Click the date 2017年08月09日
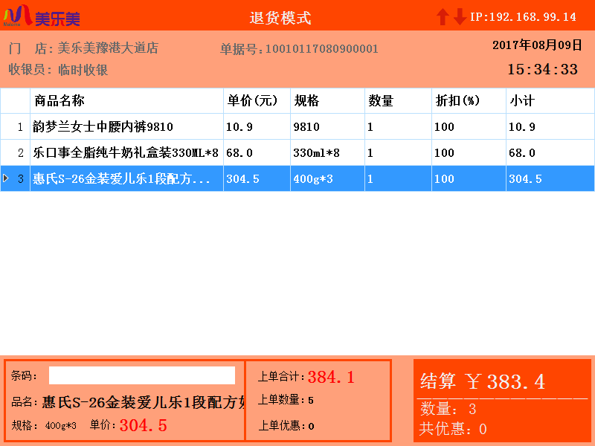This screenshot has height=446, width=595. pyautogui.click(x=537, y=45)
